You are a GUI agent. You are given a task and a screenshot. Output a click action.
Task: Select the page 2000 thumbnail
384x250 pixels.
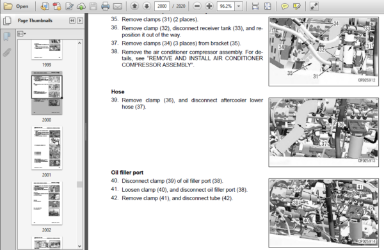click(47, 93)
